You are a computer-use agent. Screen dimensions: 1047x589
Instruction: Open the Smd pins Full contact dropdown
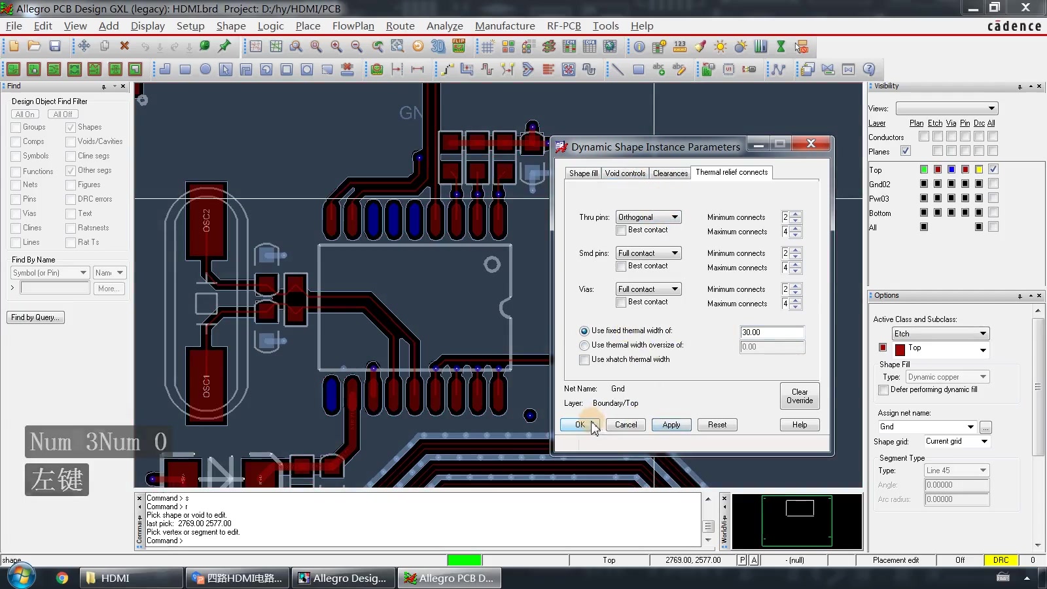pos(648,253)
